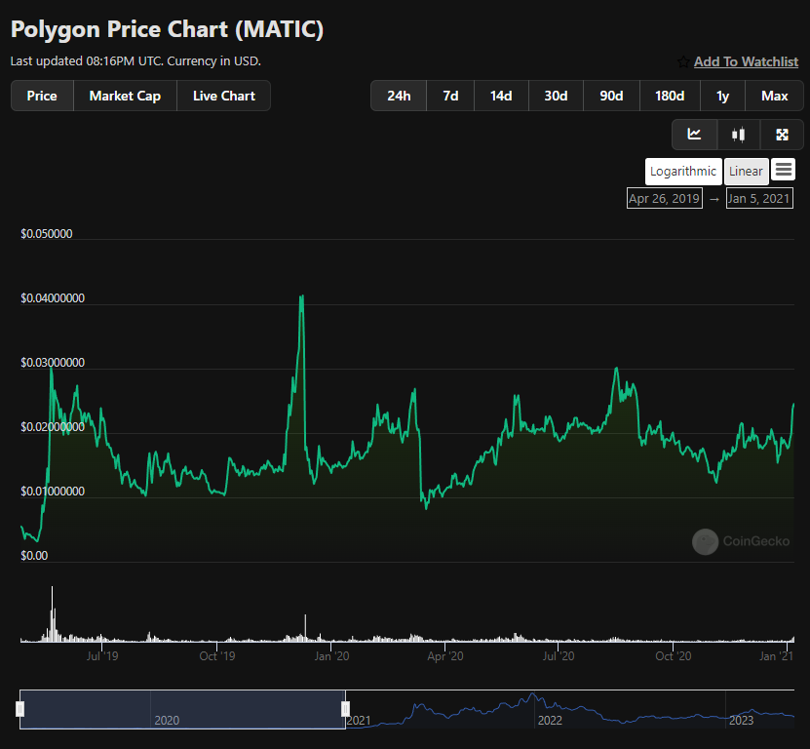
Task: Choose the 180d time range
Action: pos(670,96)
